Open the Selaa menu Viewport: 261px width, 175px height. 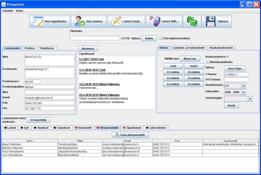point(19,11)
